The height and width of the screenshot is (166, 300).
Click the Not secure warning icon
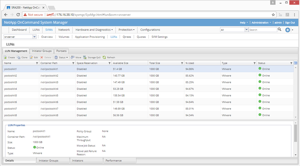[x=25, y=14]
